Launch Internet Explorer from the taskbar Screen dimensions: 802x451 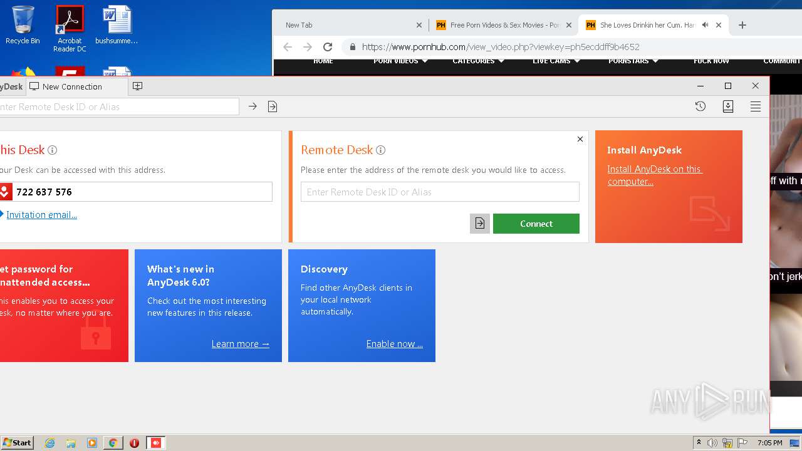(x=50, y=443)
